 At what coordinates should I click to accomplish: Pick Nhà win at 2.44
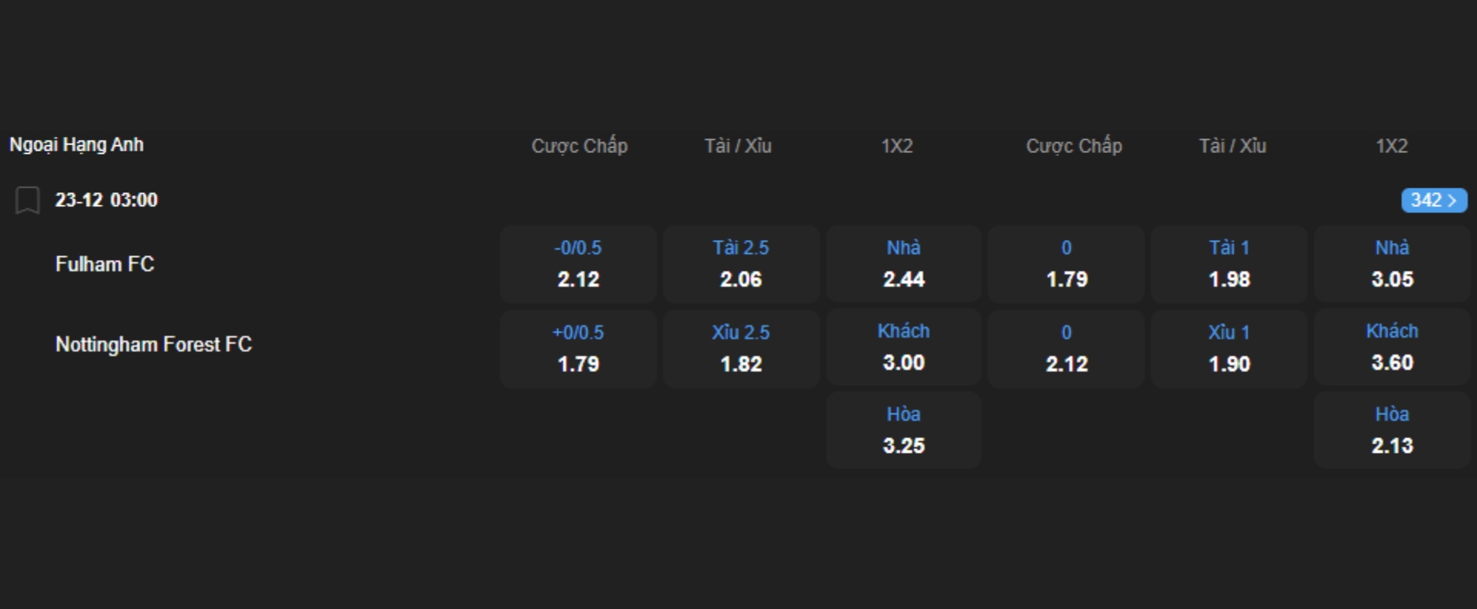tap(903, 264)
